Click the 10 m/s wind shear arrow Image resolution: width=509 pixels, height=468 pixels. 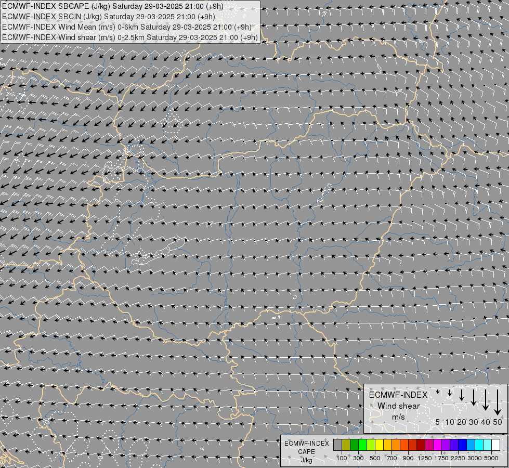pos(450,393)
